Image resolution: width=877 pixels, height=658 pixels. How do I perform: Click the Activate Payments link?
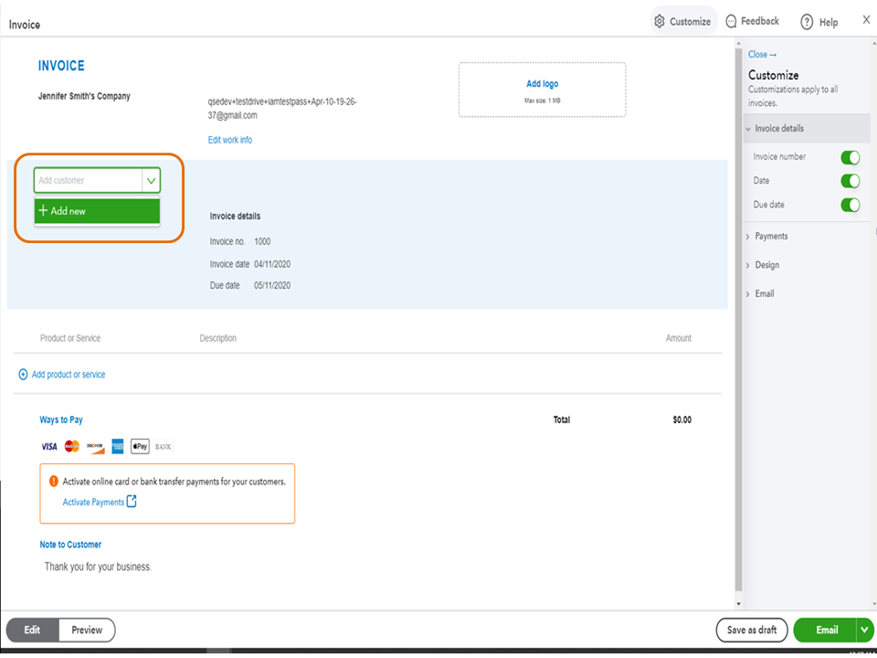(93, 502)
